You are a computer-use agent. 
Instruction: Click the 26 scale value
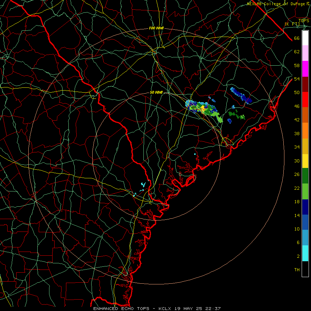coord(297,175)
